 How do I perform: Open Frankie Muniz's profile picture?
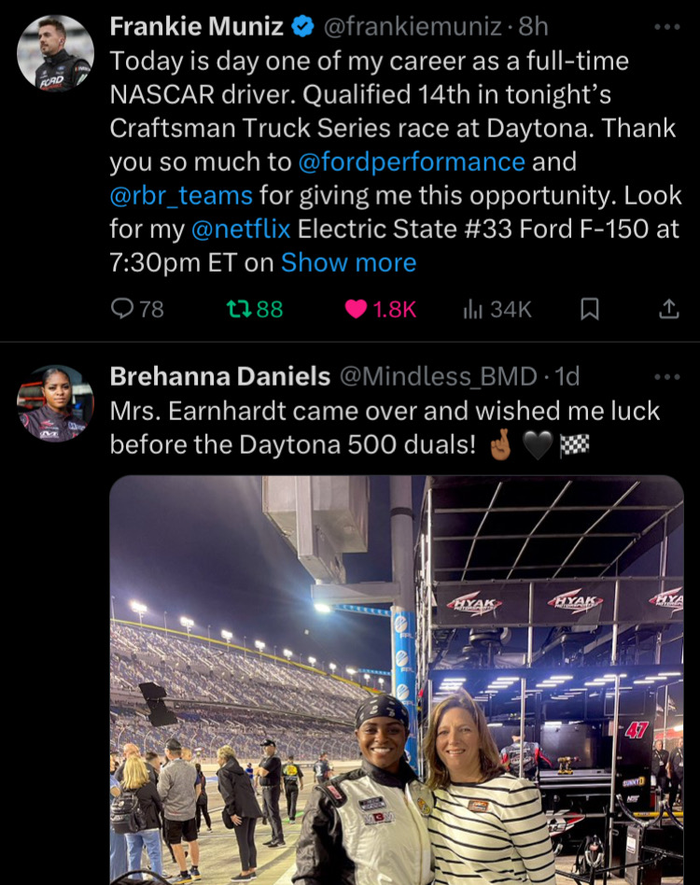tap(56, 53)
